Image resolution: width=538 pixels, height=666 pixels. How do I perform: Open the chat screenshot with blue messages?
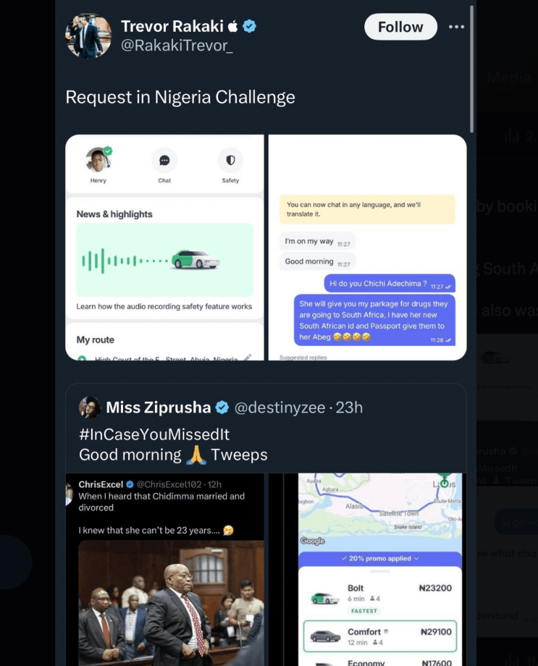point(368,247)
